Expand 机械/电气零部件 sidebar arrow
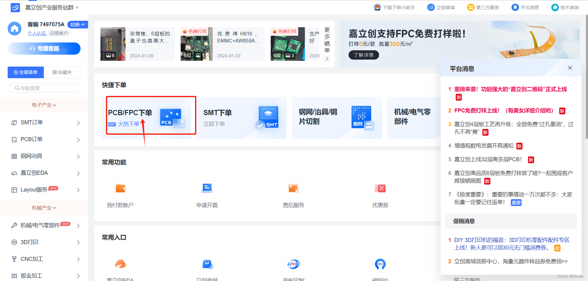 (x=78, y=225)
